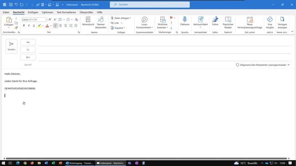Open Posteingang window in taskbar
The width and height of the screenshot is (296, 166).
click(x=80, y=163)
